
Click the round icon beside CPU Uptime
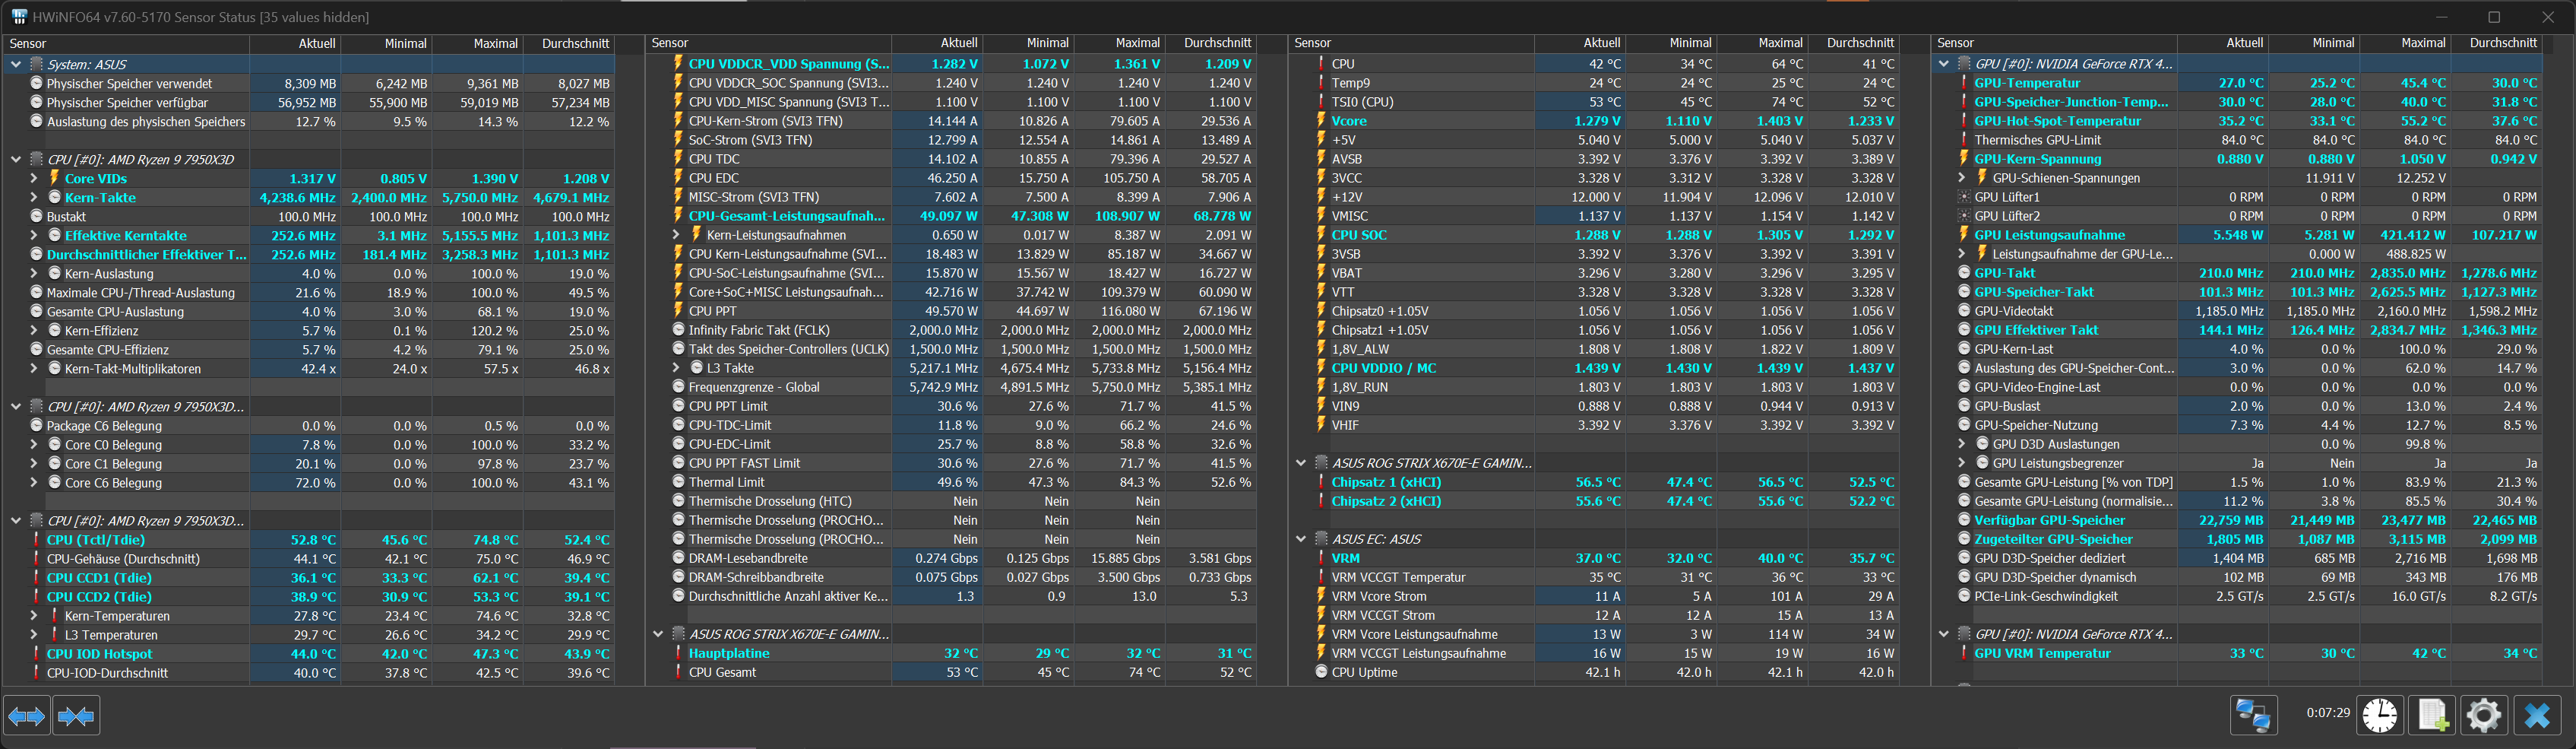pos(1321,673)
